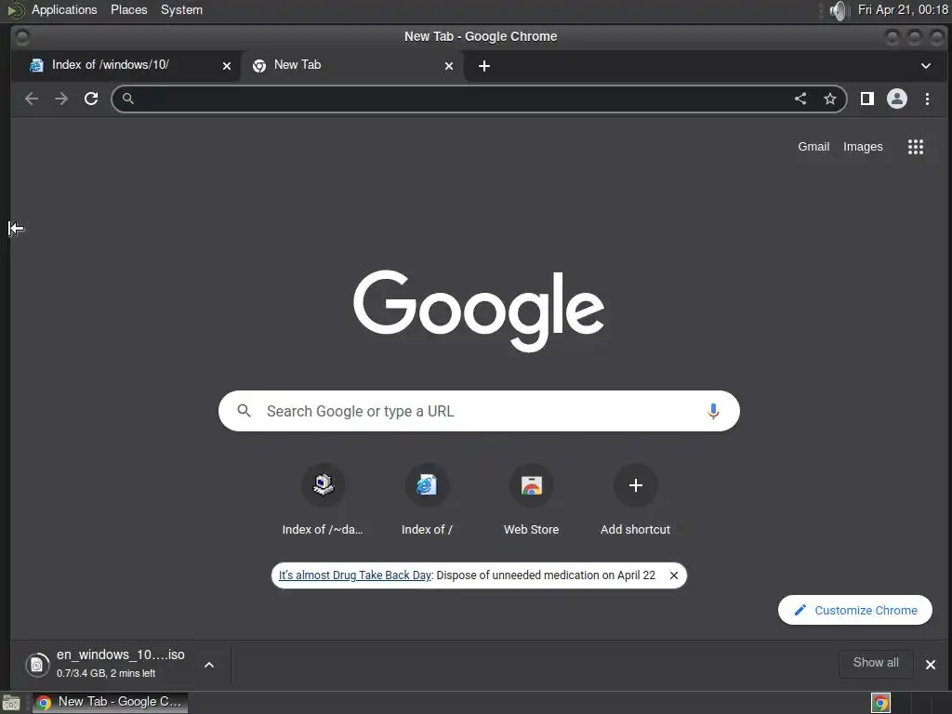Close the New Tab tab
The height and width of the screenshot is (714, 952).
point(449,66)
